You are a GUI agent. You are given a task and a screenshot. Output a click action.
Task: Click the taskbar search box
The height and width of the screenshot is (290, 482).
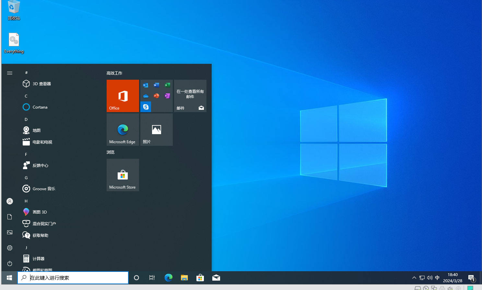pos(73,278)
